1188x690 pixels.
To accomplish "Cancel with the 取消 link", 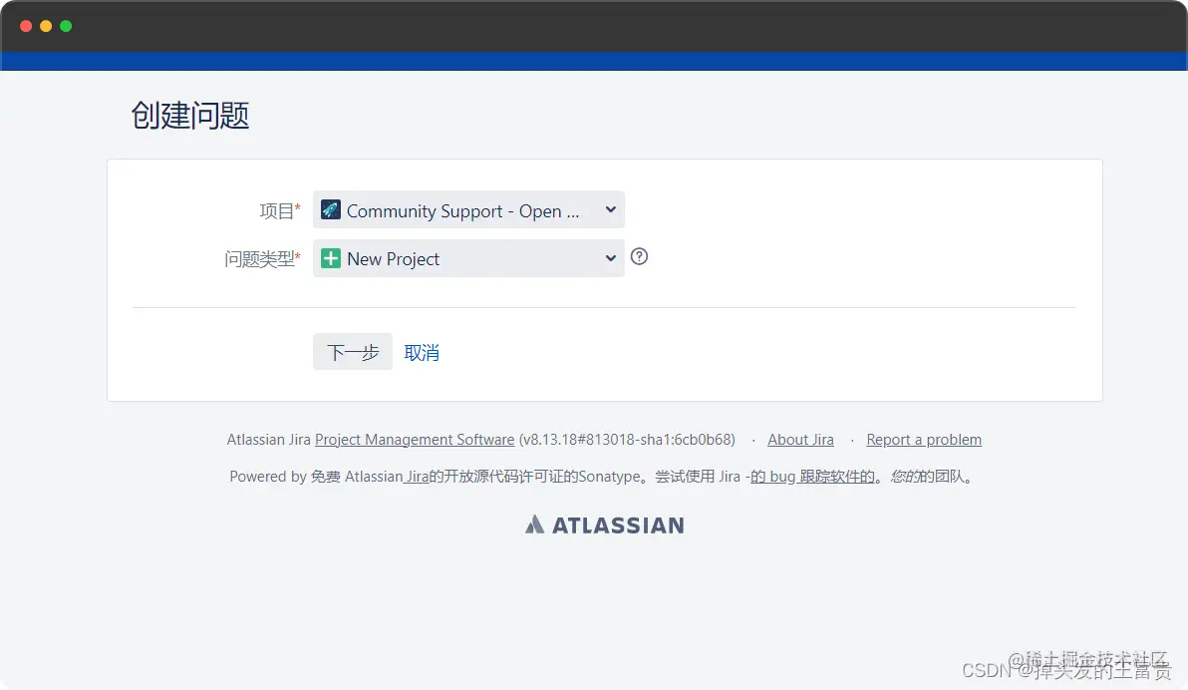I will pyautogui.click(x=422, y=353).
